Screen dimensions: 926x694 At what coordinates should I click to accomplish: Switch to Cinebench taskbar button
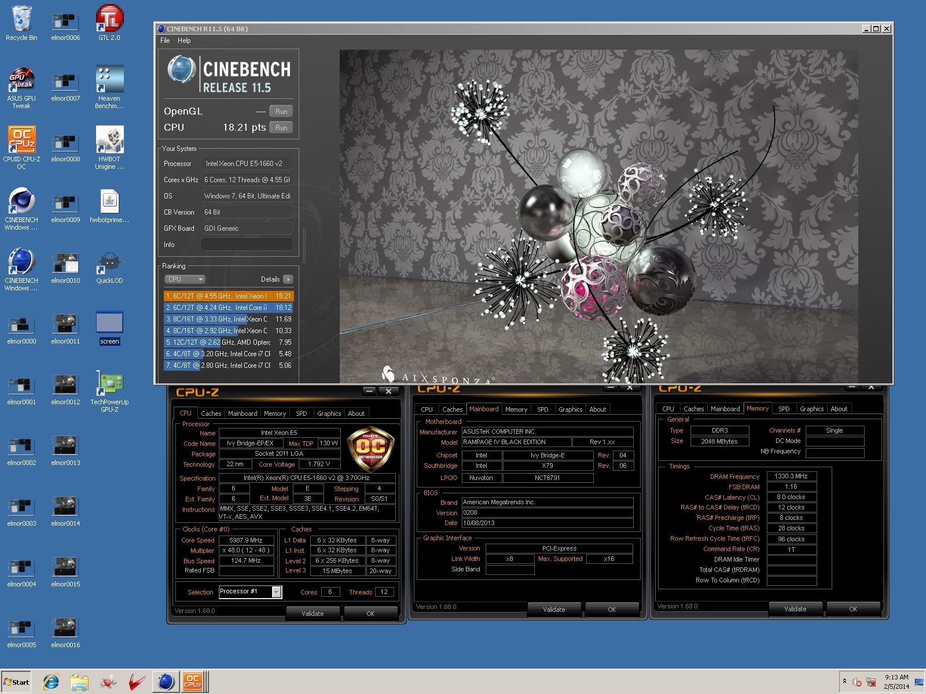tap(166, 682)
